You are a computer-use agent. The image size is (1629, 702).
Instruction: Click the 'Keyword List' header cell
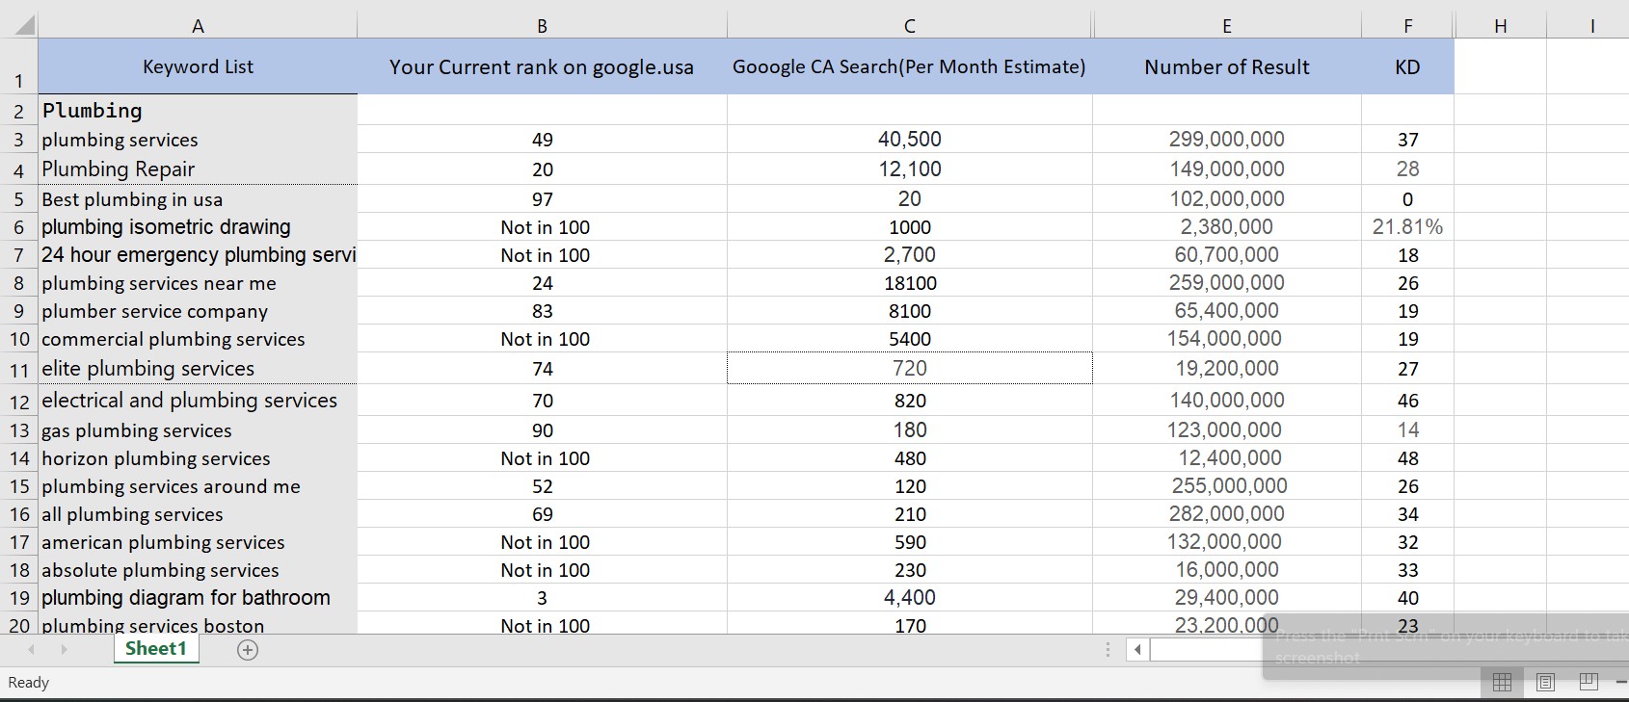pyautogui.click(x=198, y=66)
